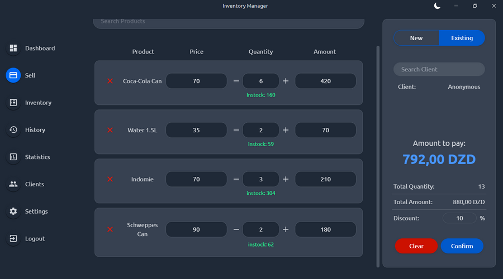Click the red Clear button
503x279 pixels.
(x=416, y=246)
